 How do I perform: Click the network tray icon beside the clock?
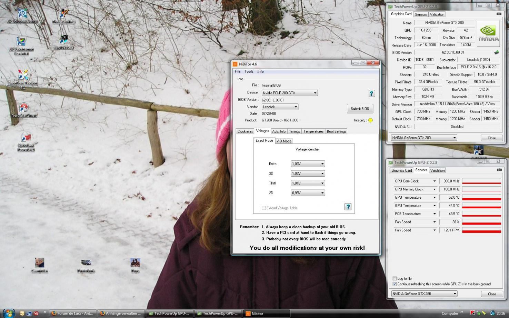pyautogui.click(x=492, y=313)
